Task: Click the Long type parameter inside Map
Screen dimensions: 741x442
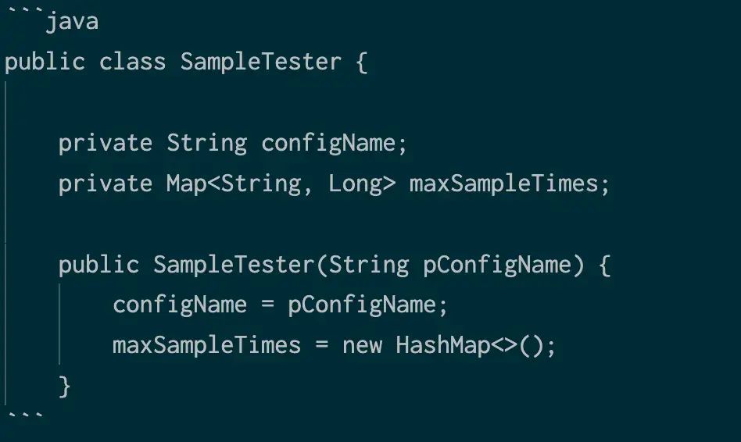Action: coord(355,184)
